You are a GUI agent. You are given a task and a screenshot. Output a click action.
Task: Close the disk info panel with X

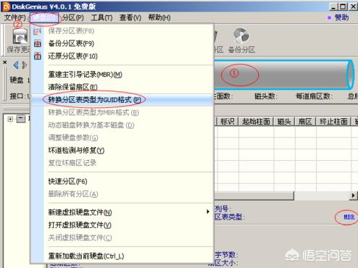click(x=5, y=62)
